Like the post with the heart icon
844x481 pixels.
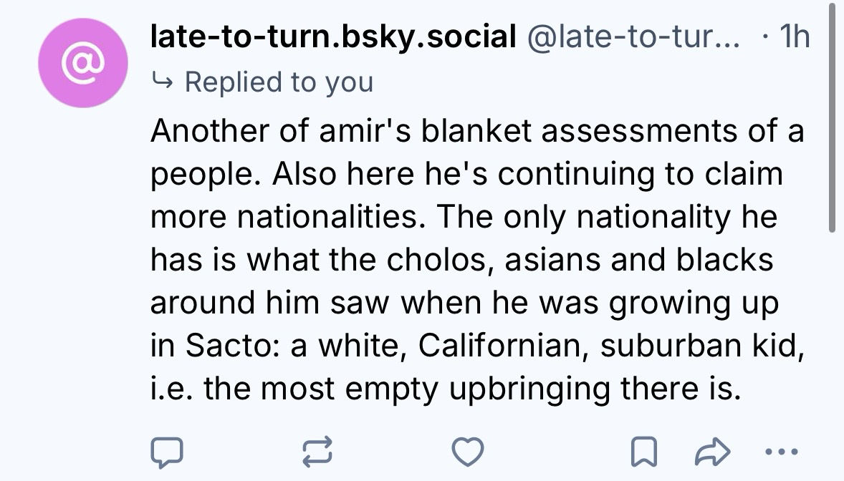point(469,450)
